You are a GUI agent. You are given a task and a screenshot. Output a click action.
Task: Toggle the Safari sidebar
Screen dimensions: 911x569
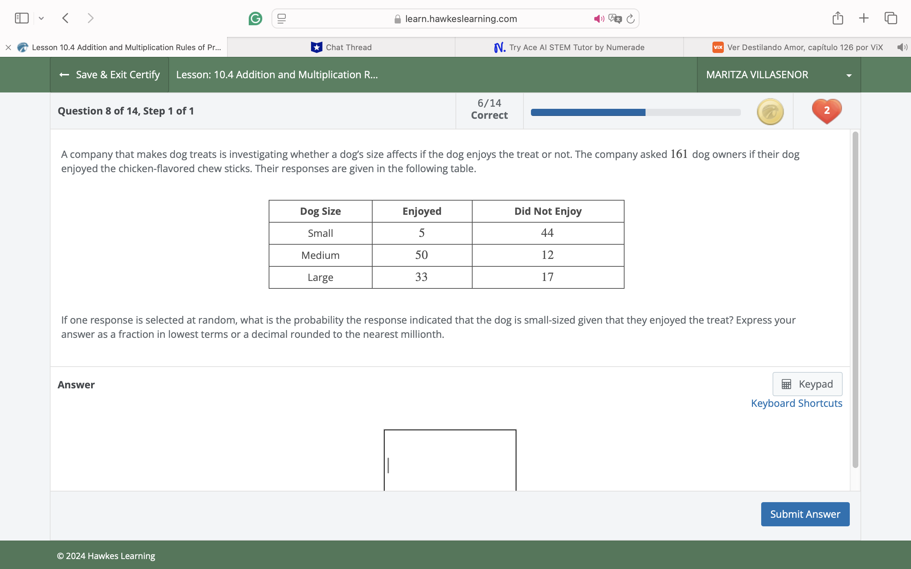[21, 18]
